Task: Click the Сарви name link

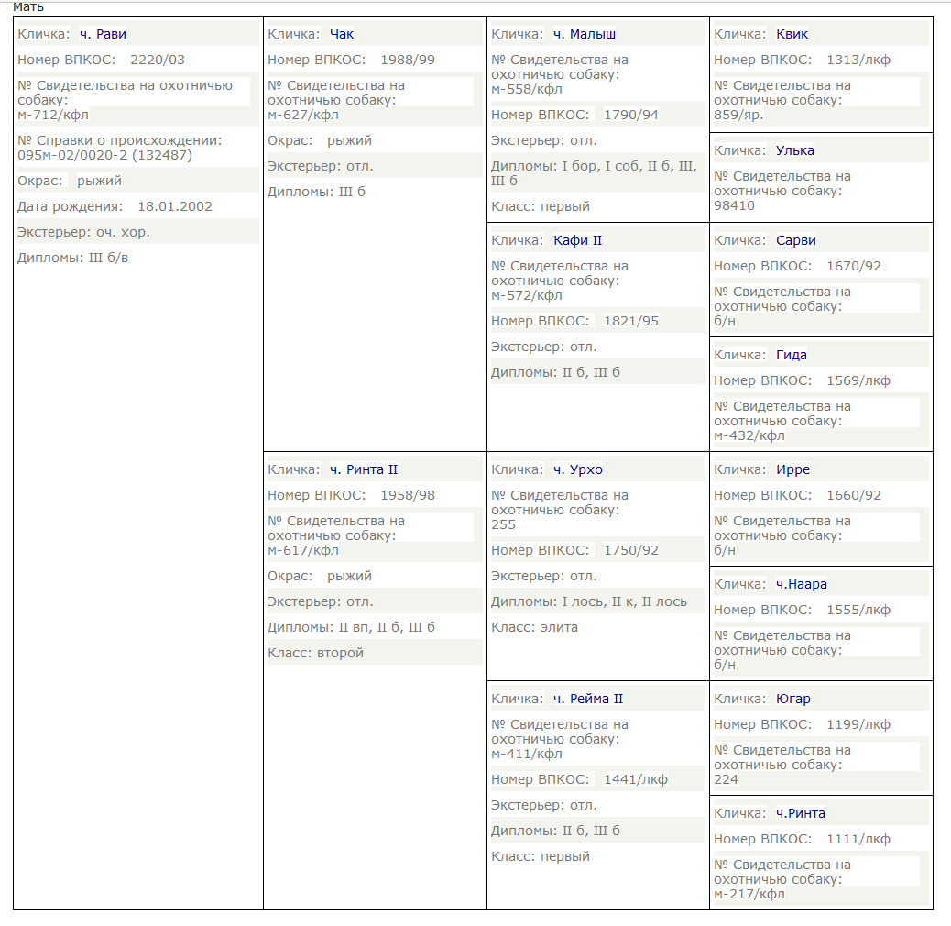Action: point(796,240)
